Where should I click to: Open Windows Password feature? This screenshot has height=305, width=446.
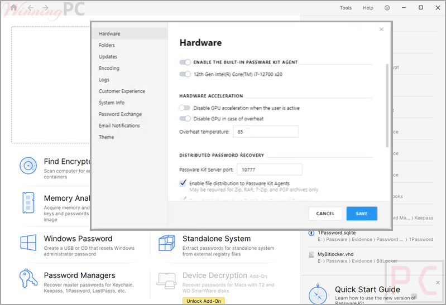[x=78, y=239]
